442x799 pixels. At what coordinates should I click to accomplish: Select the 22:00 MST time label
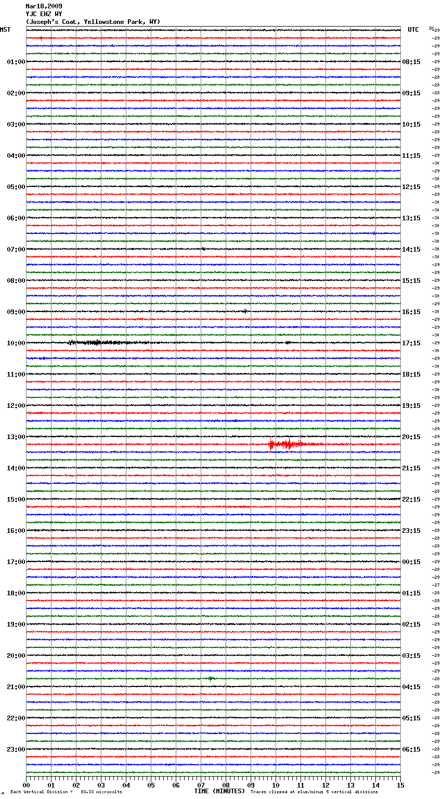click(x=16, y=718)
